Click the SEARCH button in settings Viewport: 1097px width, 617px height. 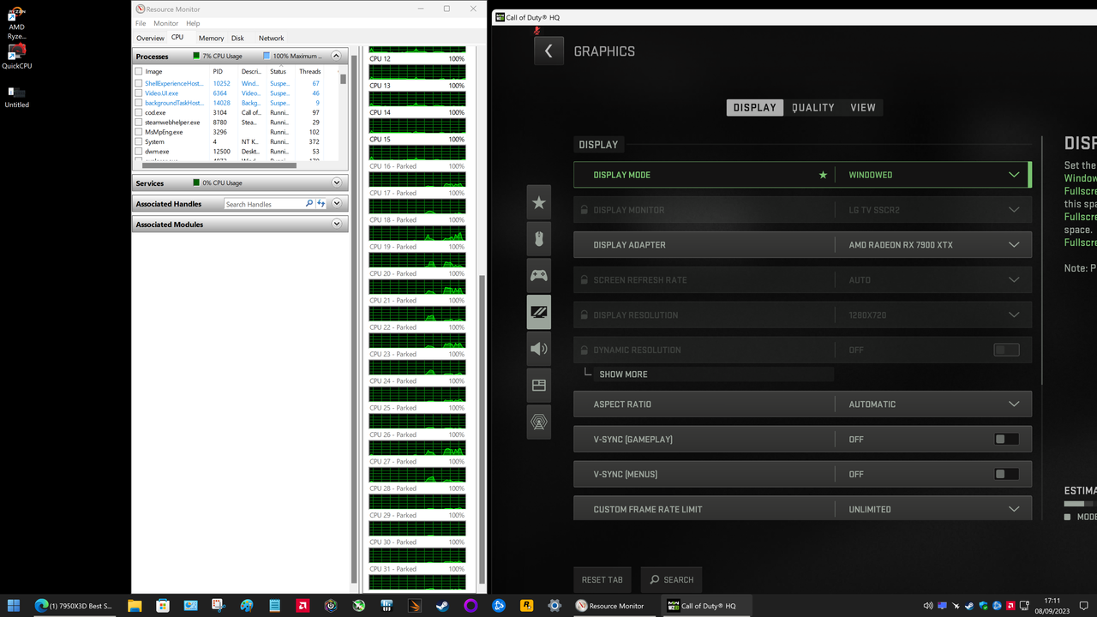[x=671, y=579]
